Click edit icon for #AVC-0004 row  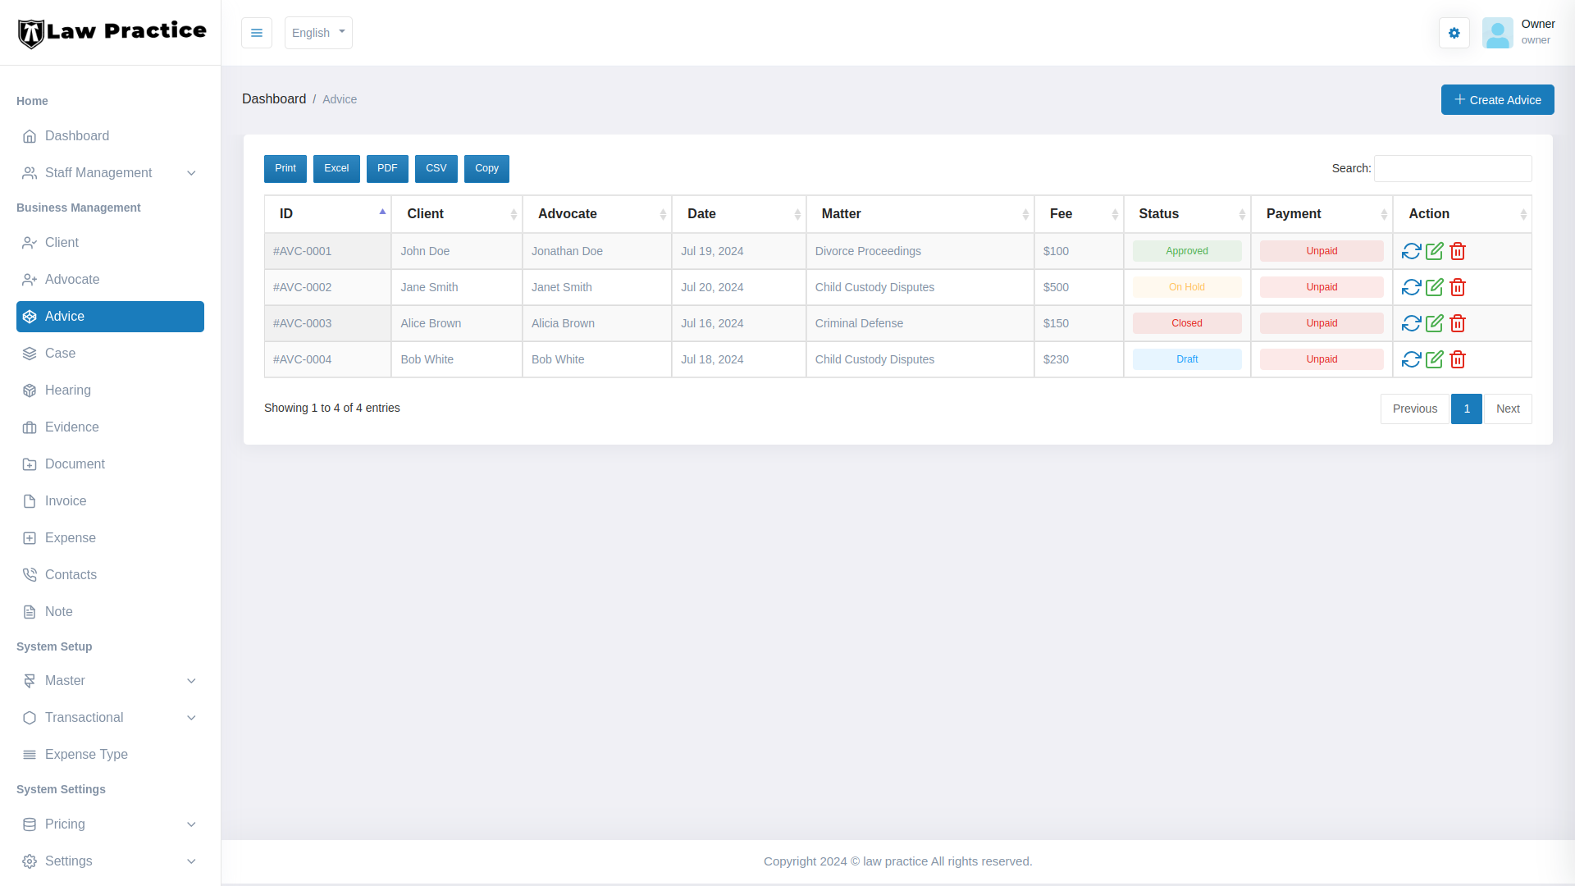click(1434, 359)
